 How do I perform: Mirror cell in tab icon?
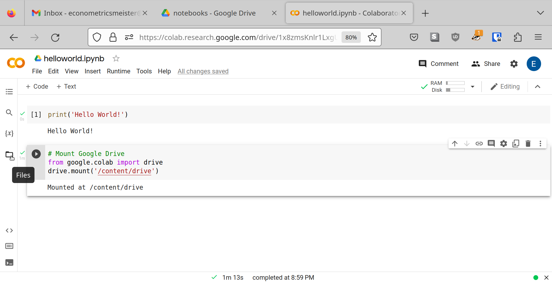click(x=516, y=143)
